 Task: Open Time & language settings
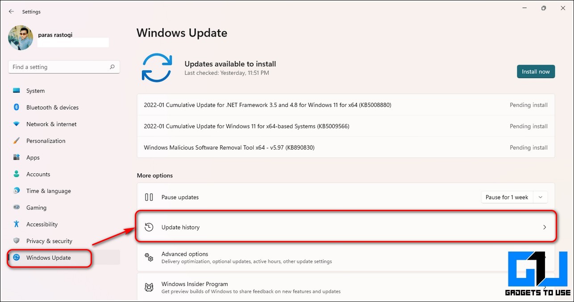(x=48, y=191)
